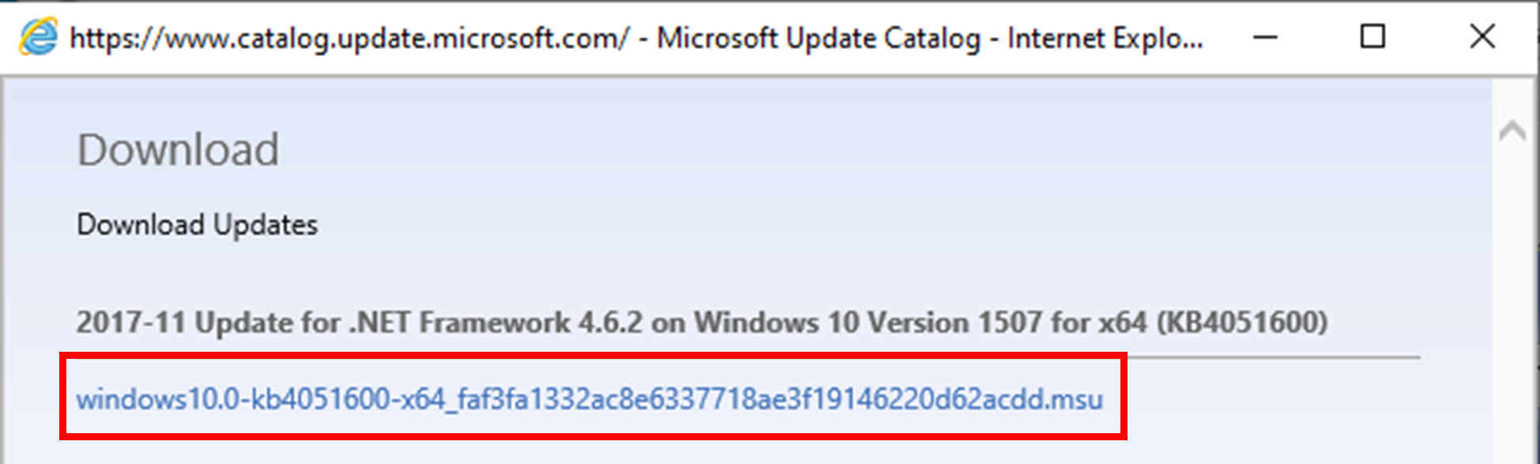The width and height of the screenshot is (1540, 464).
Task: Click the Download Updates subheading text
Action: tap(197, 225)
